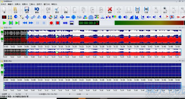Image resolution: width=185 pixels, height=99 pixels.
Task: Open the Echo effect (branching arrow icon)
Action: click(27, 17)
